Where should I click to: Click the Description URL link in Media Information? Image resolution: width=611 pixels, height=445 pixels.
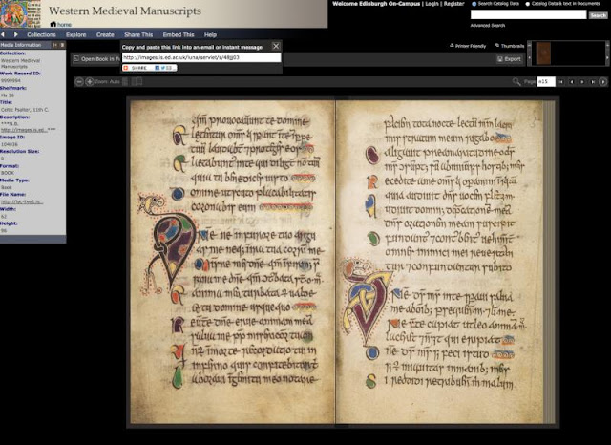24,130
